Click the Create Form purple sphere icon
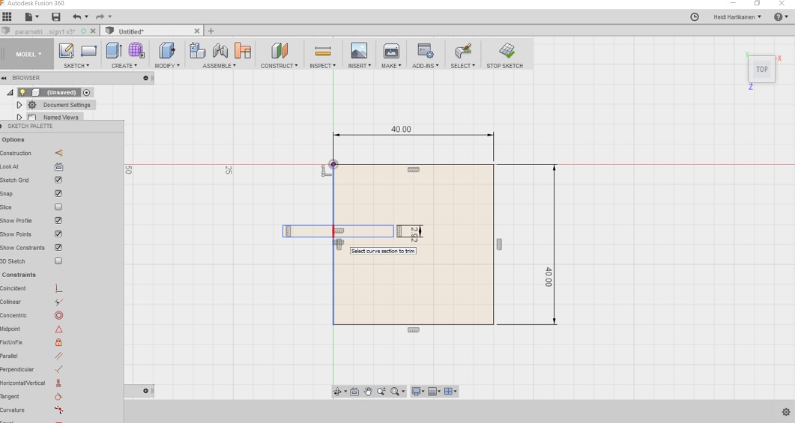The width and height of the screenshot is (795, 423). (136, 51)
